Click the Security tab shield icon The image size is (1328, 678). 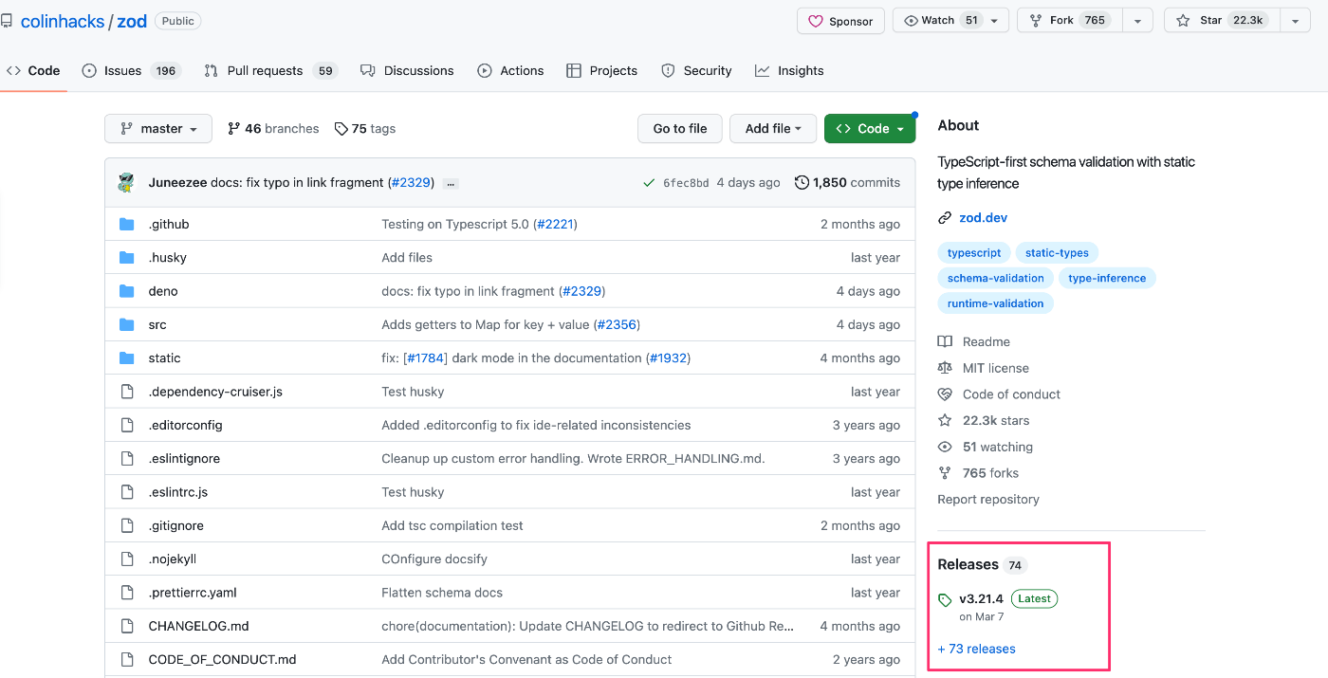(x=668, y=71)
